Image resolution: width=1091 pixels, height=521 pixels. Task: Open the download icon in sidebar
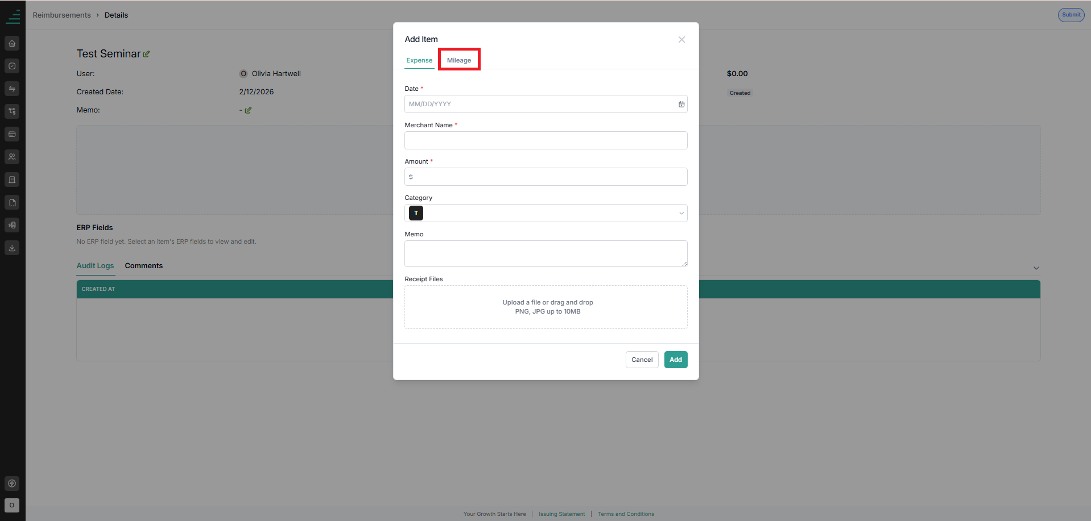tap(12, 248)
